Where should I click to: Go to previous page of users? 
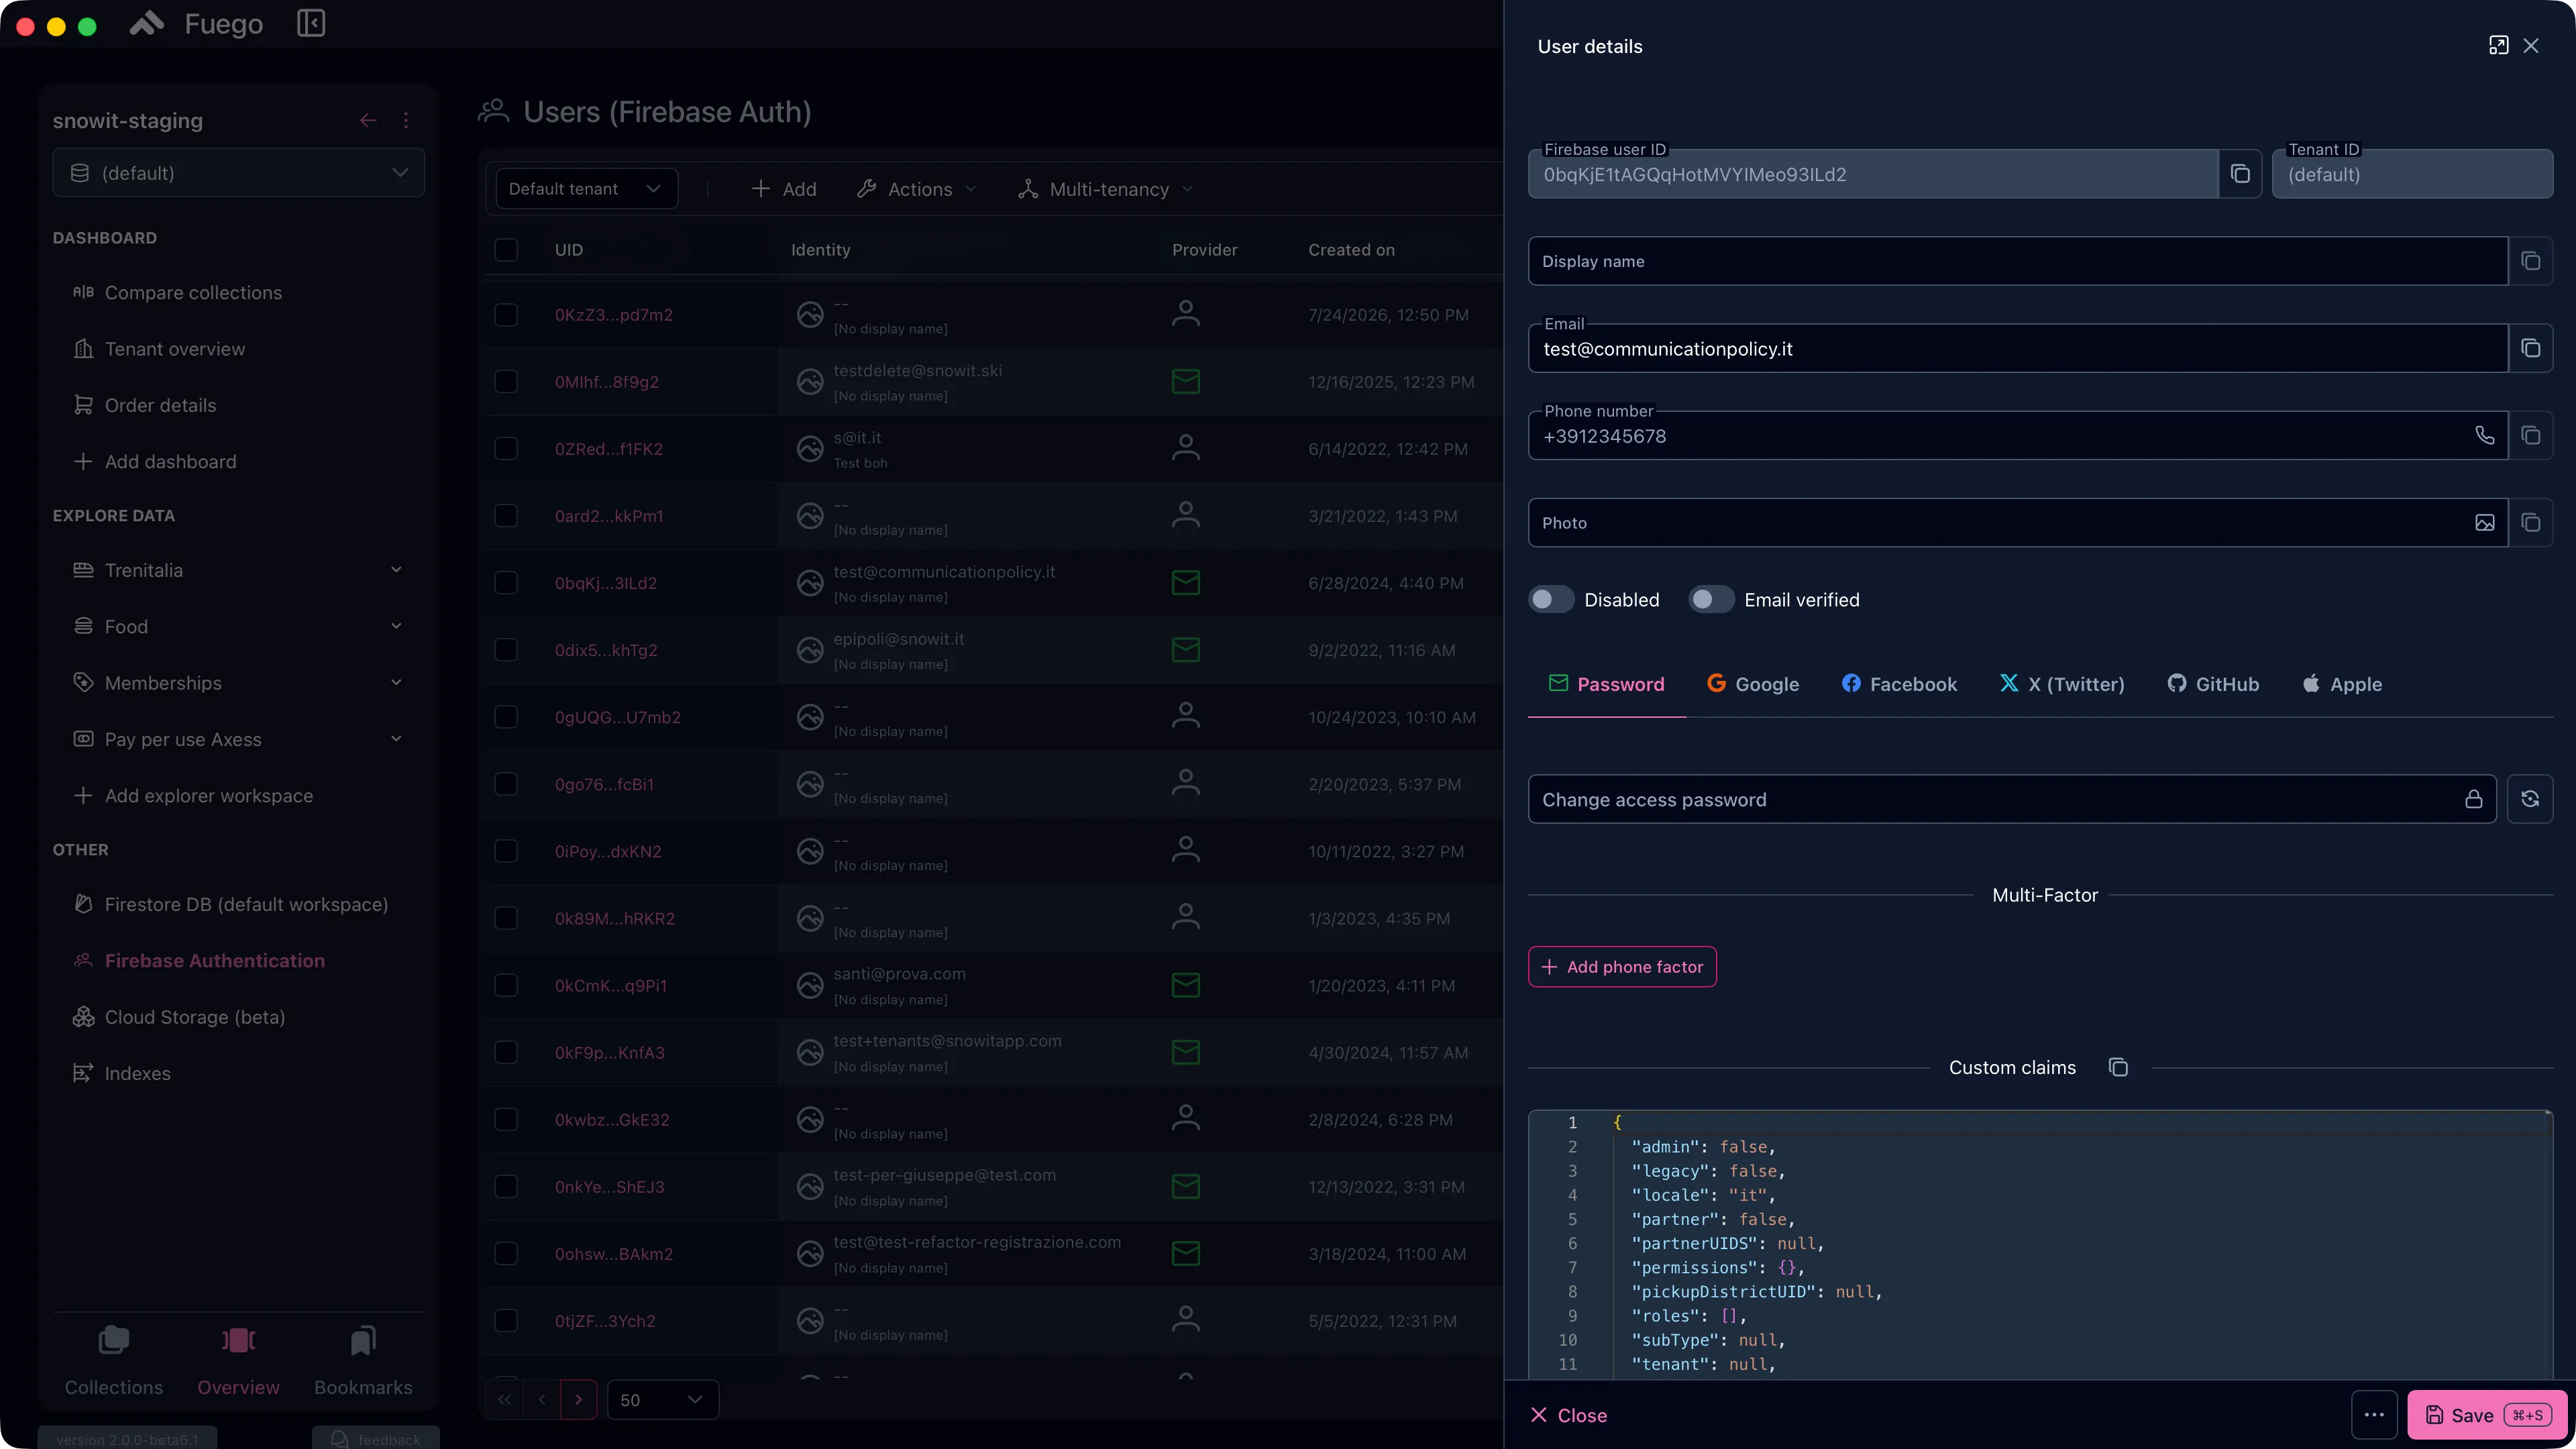coord(541,1400)
